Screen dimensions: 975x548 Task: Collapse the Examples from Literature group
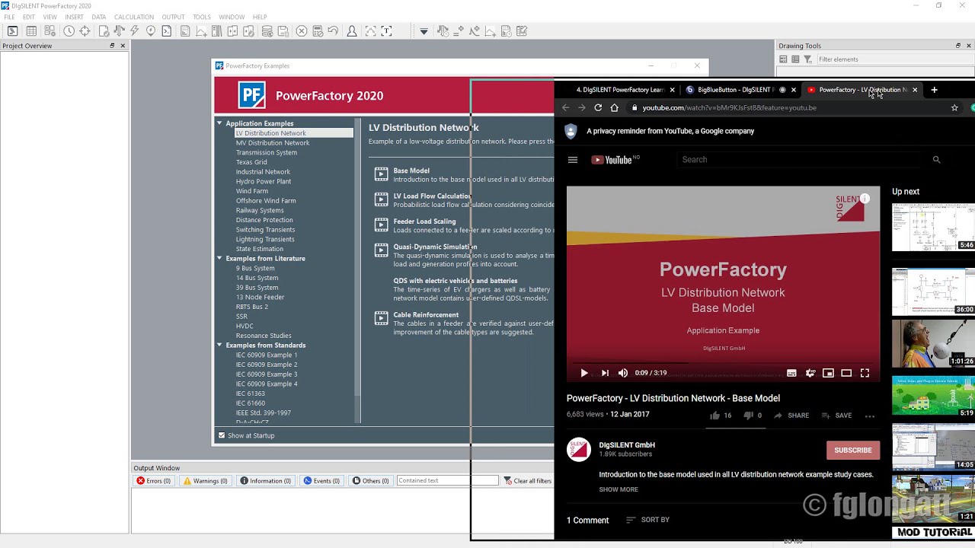(219, 259)
